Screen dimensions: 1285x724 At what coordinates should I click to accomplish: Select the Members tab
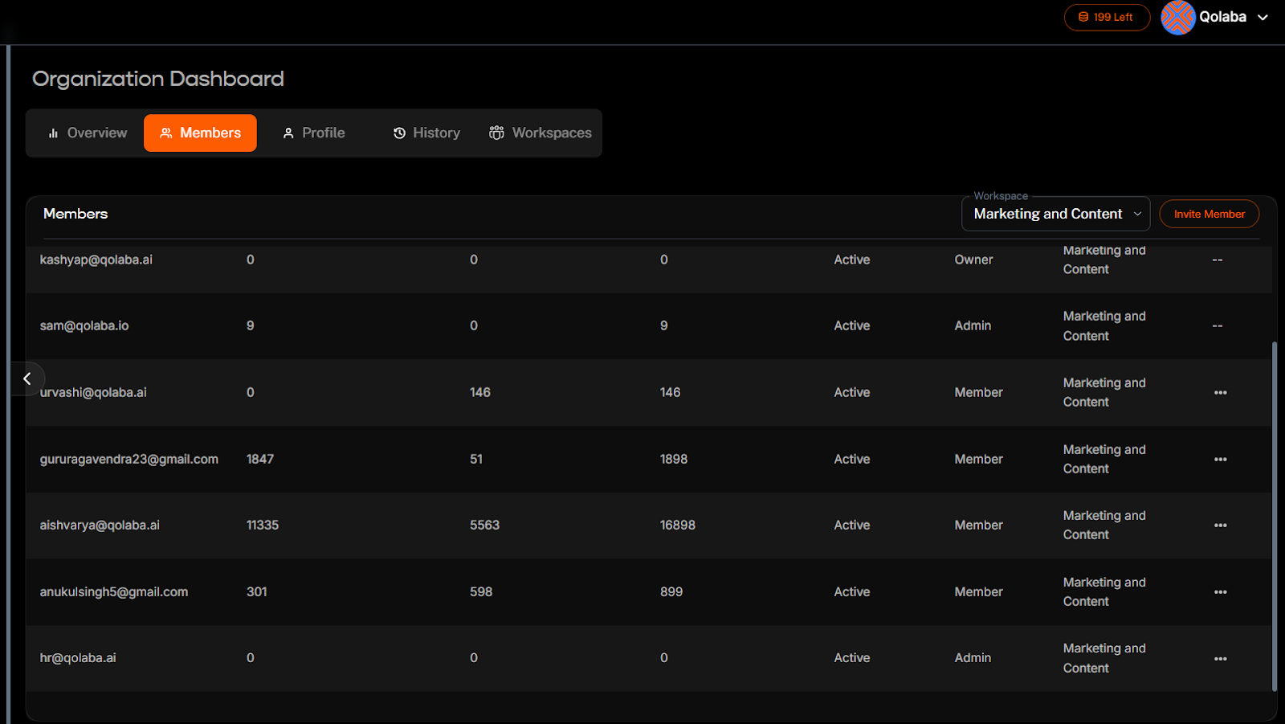200,133
